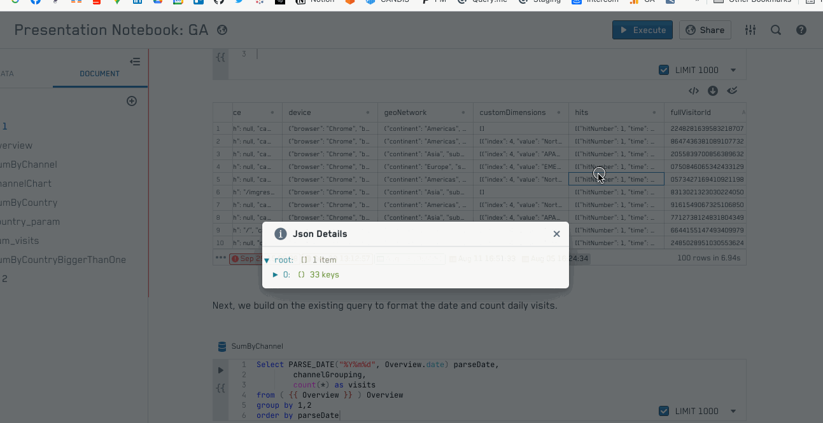Image resolution: width=823 pixels, height=423 pixels.
Task: Click device cell in row 1
Action: [330, 128]
